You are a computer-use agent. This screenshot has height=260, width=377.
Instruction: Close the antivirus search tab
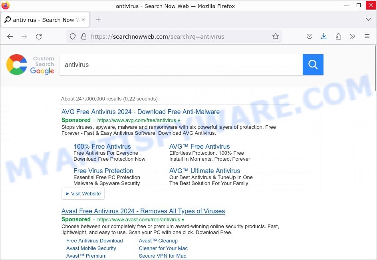click(83, 20)
